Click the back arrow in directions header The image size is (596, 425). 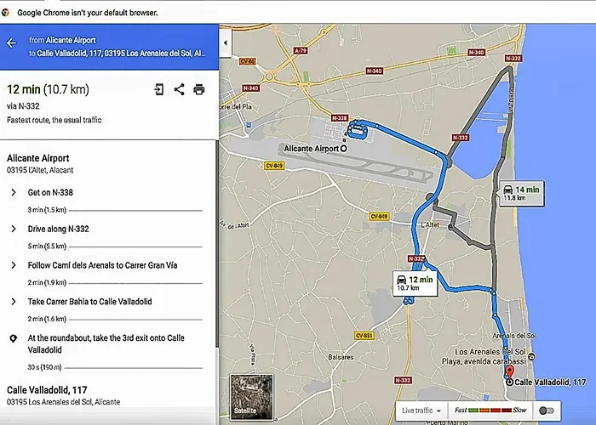click(x=11, y=43)
